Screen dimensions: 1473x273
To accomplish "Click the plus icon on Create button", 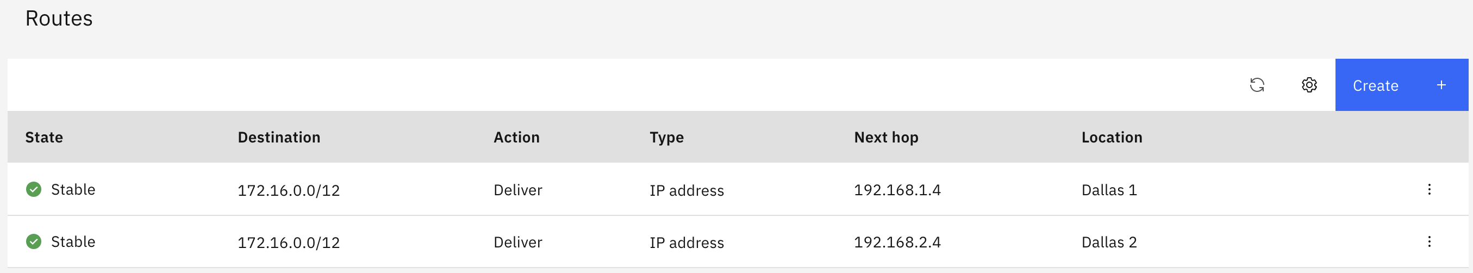I will pyautogui.click(x=1441, y=85).
